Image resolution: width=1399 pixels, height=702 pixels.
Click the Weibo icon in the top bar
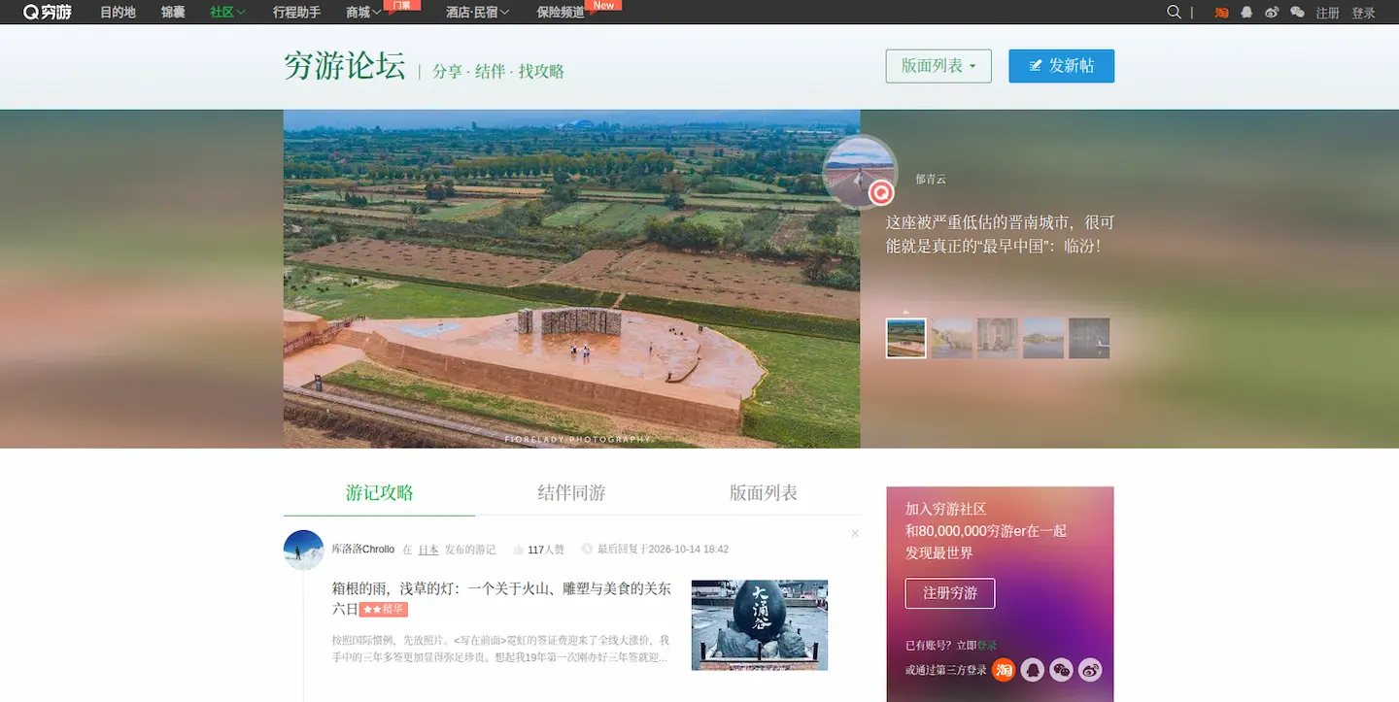(1273, 13)
